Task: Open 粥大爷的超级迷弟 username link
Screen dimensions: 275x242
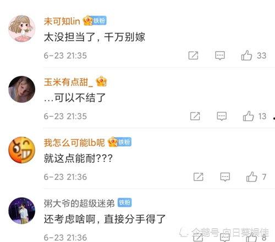Action: click(79, 204)
